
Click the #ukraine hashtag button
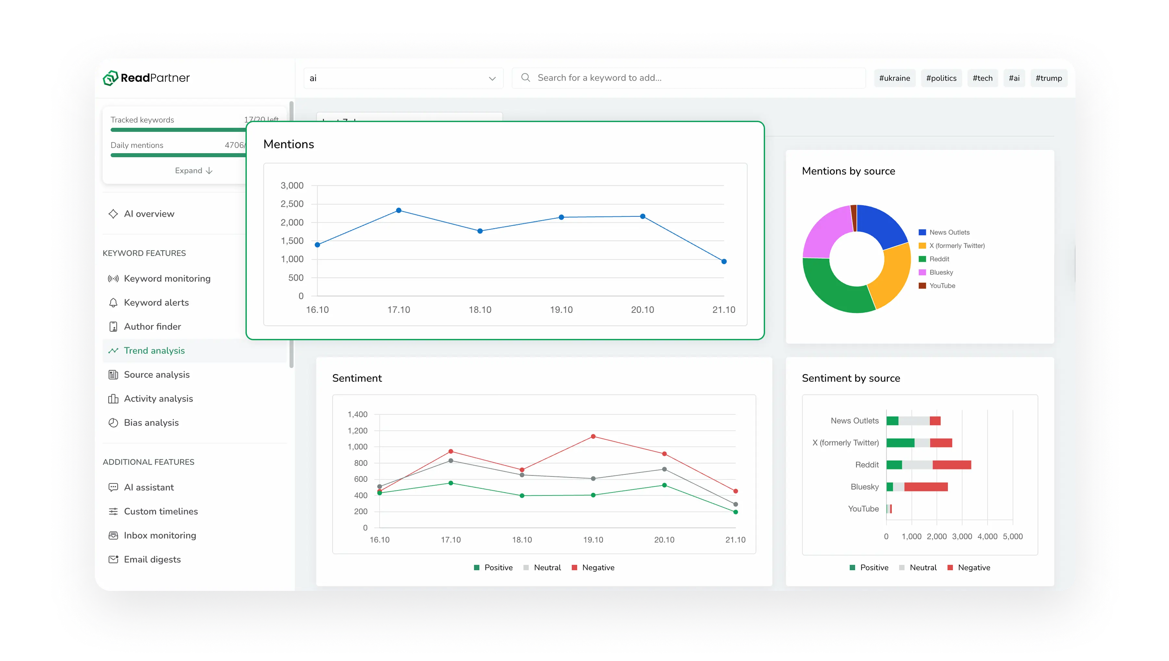[894, 78]
